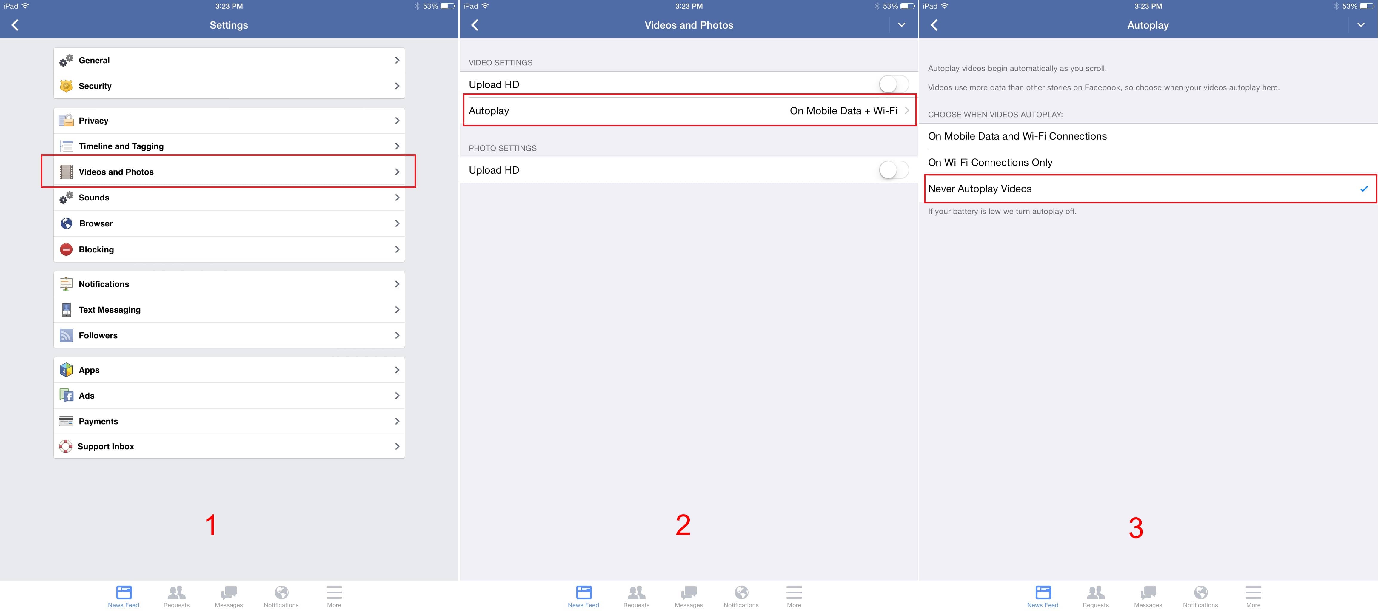Click the Text Messaging phone icon
The image size is (1378, 611).
tap(66, 309)
